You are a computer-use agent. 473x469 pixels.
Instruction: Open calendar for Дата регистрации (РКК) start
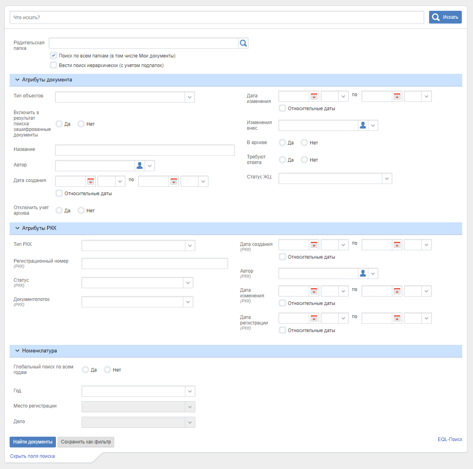[314, 318]
